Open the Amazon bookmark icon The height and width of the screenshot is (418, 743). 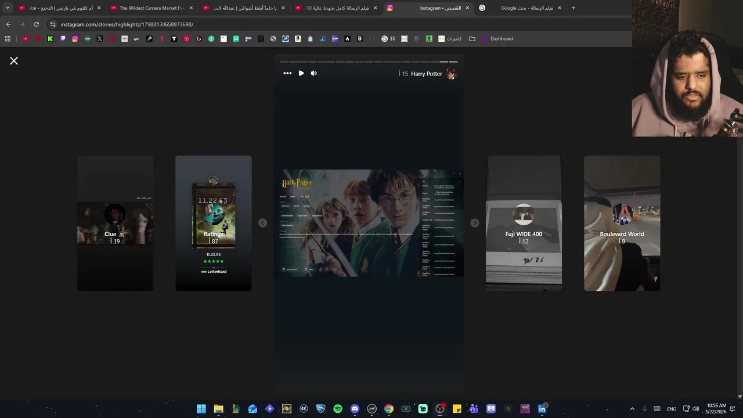coord(298,39)
